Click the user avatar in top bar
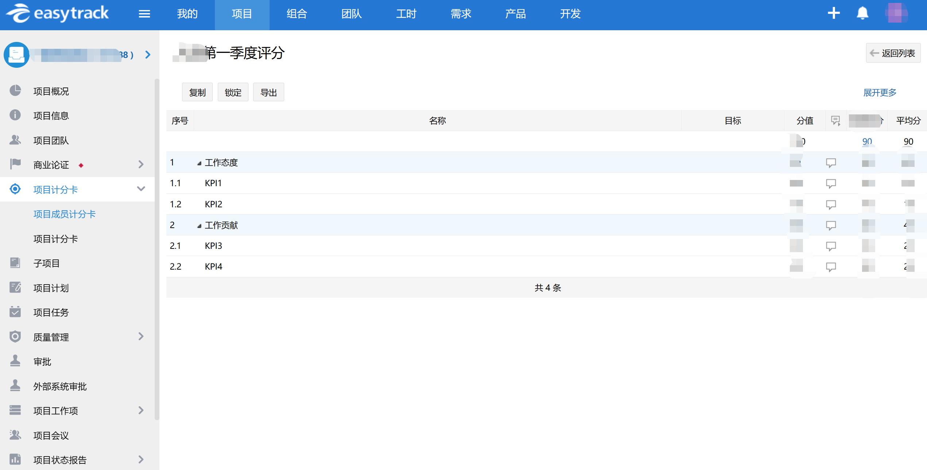This screenshot has height=470, width=927. click(897, 13)
